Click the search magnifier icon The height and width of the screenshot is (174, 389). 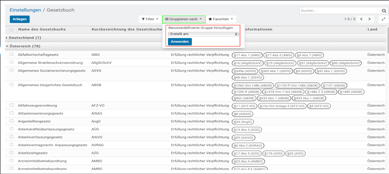[384, 11]
